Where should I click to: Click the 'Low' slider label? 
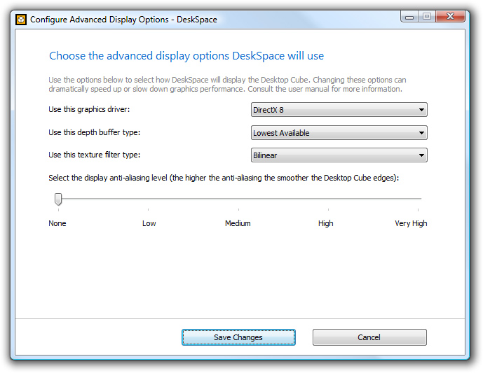click(x=149, y=223)
